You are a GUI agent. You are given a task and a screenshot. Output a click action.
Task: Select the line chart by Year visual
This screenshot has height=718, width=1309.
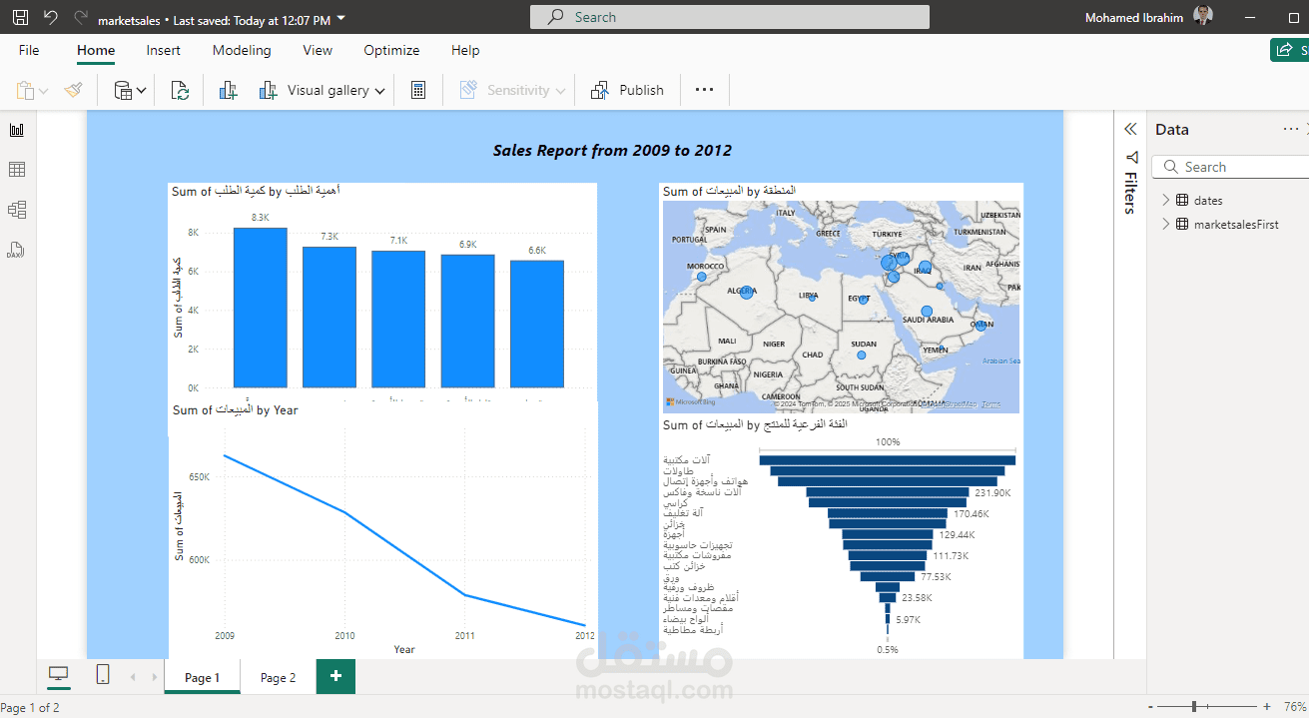click(x=383, y=529)
